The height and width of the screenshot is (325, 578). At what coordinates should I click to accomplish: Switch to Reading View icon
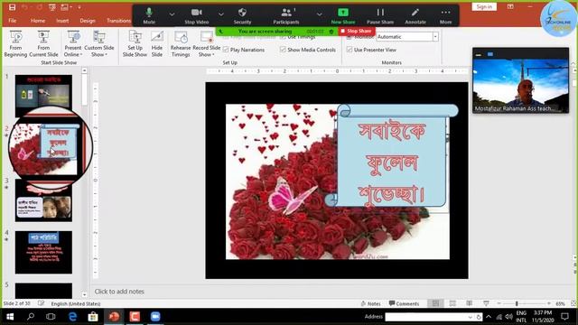[470, 303]
